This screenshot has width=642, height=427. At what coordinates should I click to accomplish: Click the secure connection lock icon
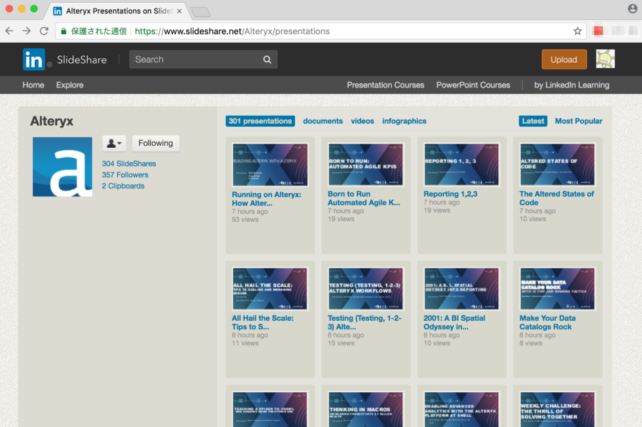coord(64,31)
